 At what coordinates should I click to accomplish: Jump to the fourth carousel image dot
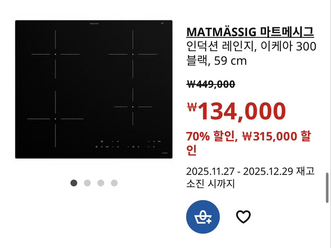[x=114, y=183]
